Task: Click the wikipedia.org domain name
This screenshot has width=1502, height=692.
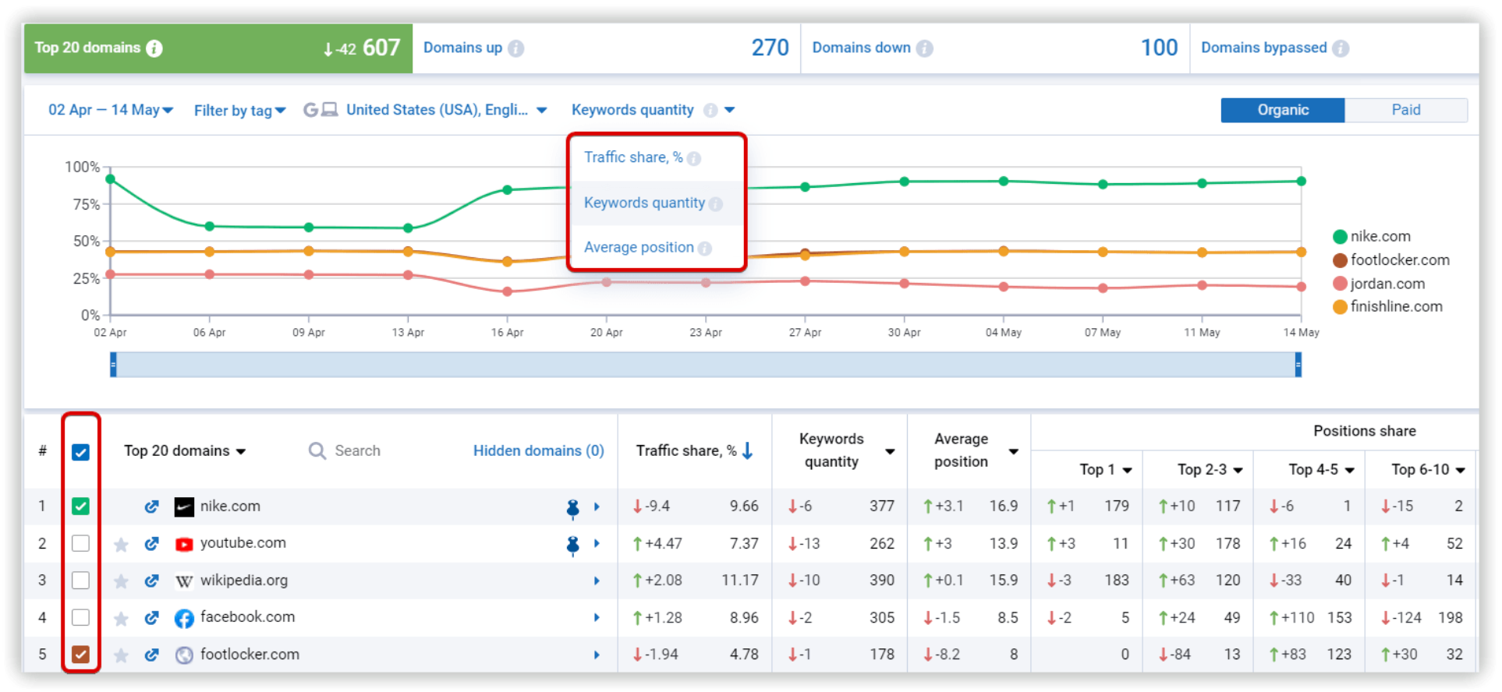Action: click(244, 581)
